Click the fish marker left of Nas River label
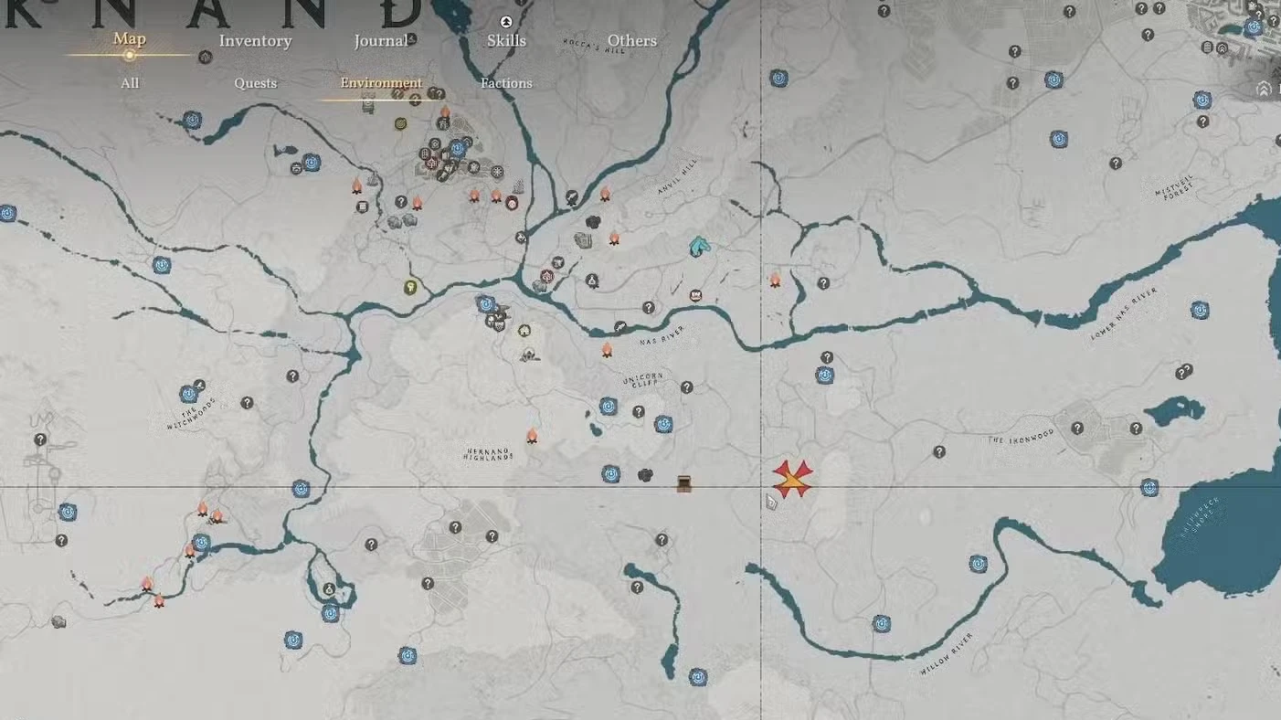The width and height of the screenshot is (1281, 720). point(620,326)
